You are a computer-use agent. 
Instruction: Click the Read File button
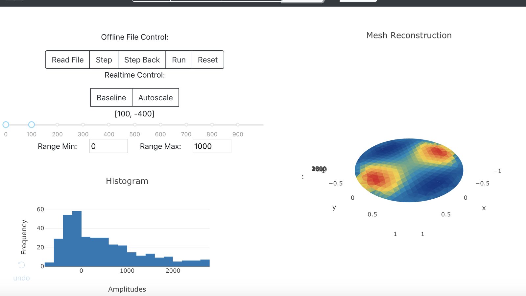pyautogui.click(x=67, y=60)
